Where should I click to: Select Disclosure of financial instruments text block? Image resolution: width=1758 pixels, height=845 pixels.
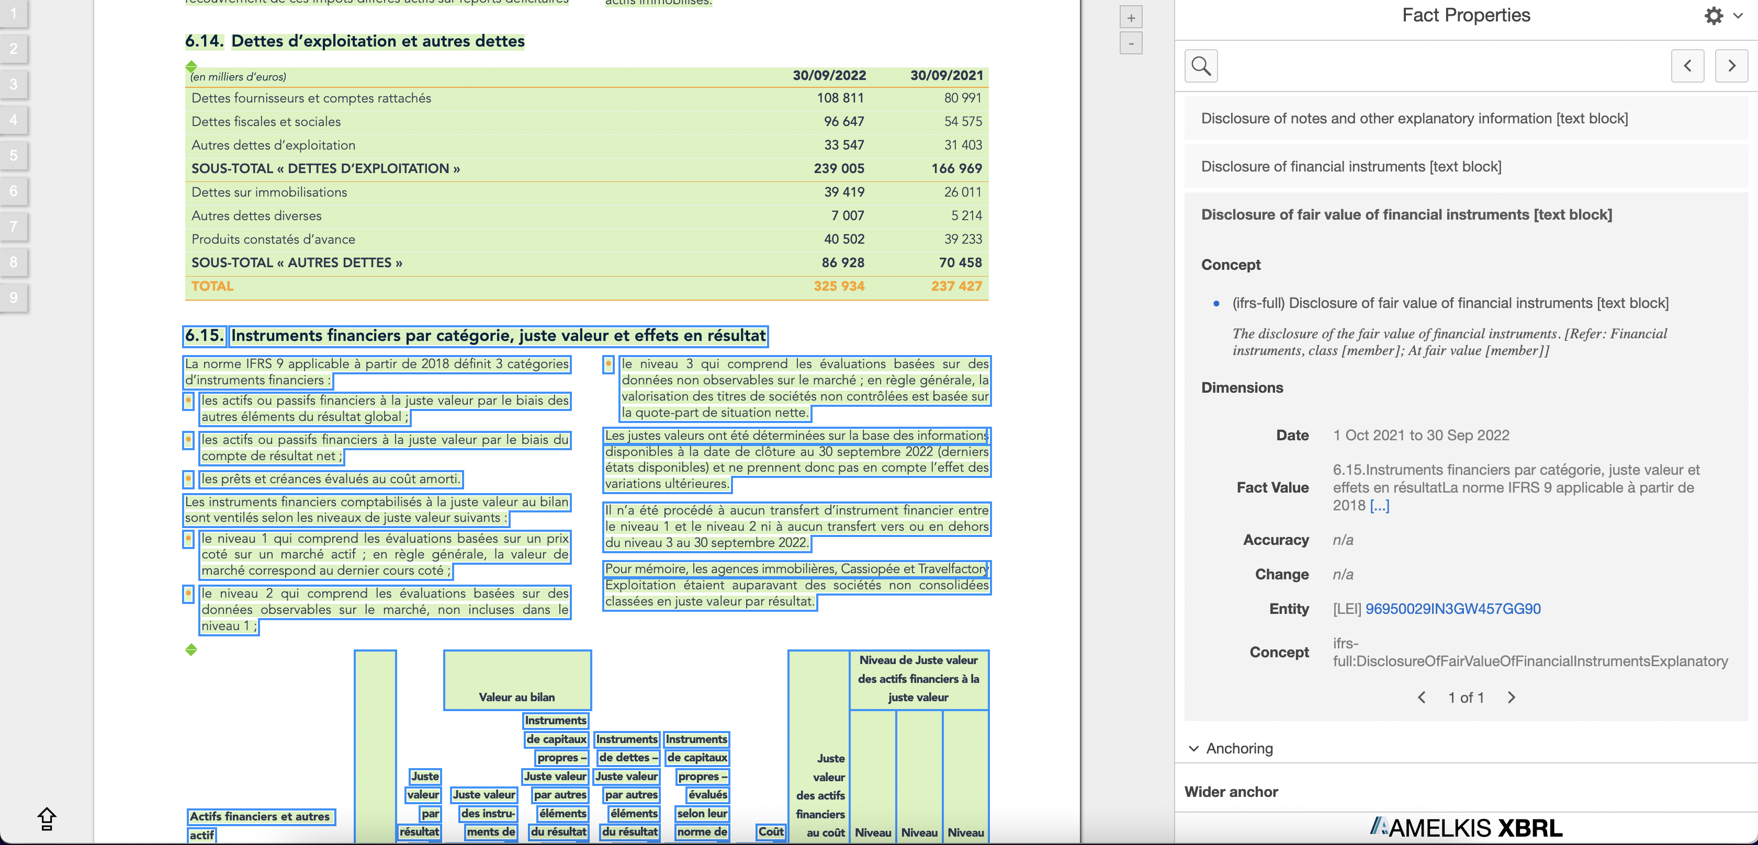tap(1350, 166)
